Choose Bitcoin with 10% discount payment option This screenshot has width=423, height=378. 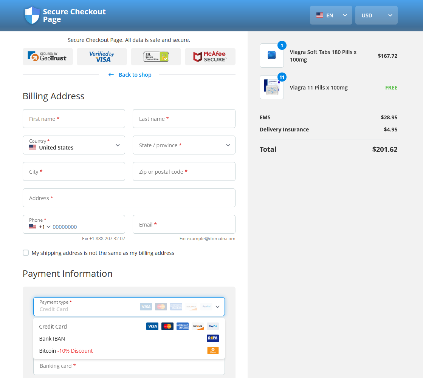tap(129, 351)
